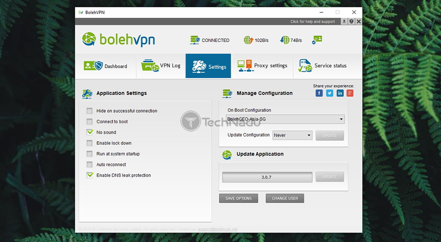Open the Proxy settings tab
441x242 pixels.
coord(262,66)
